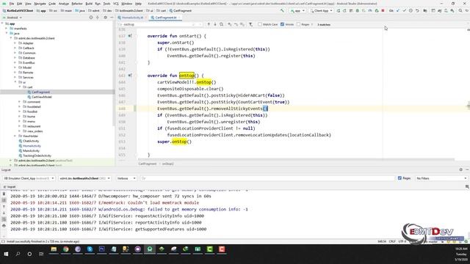Collapse all in project panel
Image resolution: width=470 pixels, height=264 pixels.
pos(98,18)
